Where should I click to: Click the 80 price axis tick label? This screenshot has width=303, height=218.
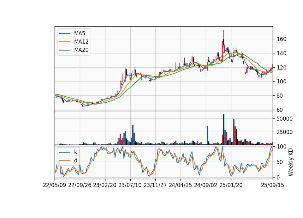pyautogui.click(x=280, y=96)
